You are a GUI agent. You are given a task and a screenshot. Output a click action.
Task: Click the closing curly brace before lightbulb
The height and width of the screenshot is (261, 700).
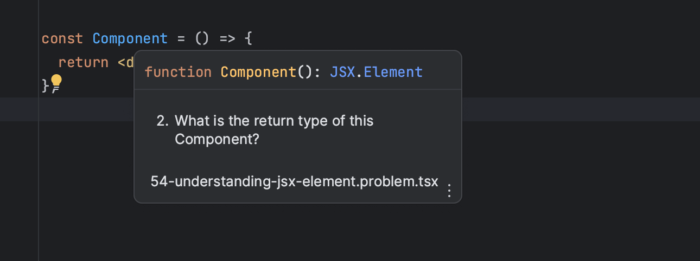[x=46, y=85]
